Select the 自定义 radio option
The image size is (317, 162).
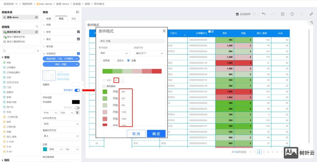click(x=114, y=60)
